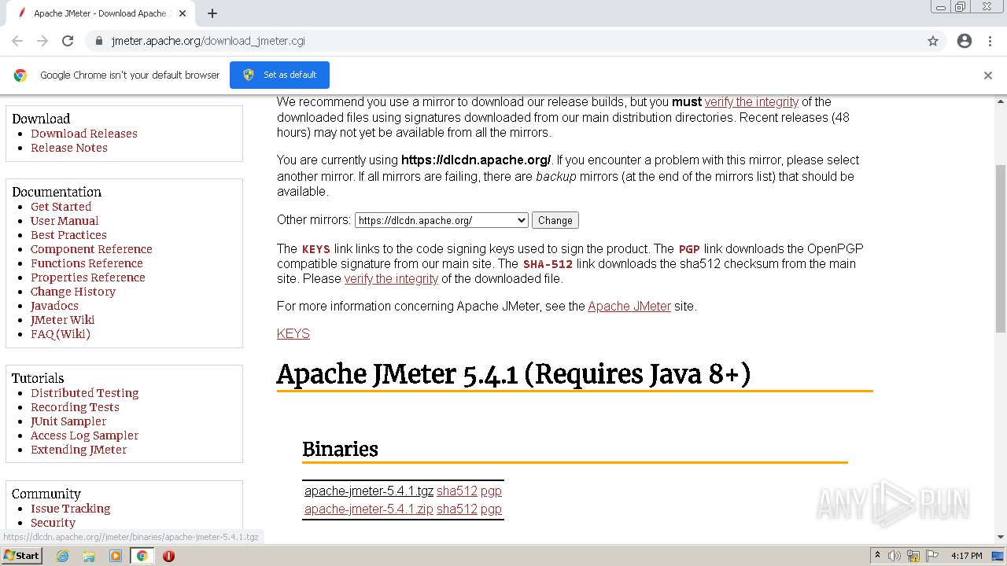
Task: Click the padlock site info icon
Action: (x=98, y=41)
